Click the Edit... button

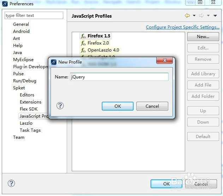(203, 48)
